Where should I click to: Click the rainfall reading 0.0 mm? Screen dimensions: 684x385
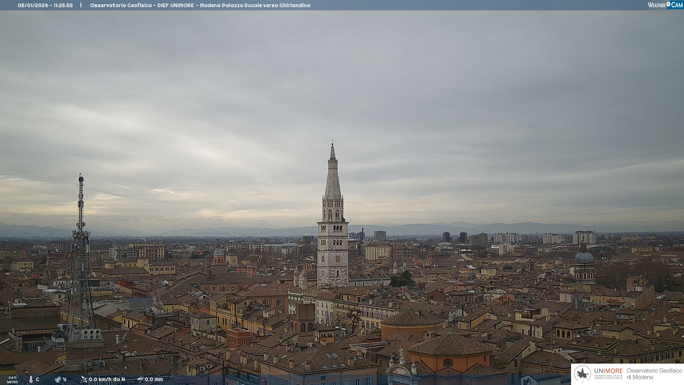coord(154,379)
